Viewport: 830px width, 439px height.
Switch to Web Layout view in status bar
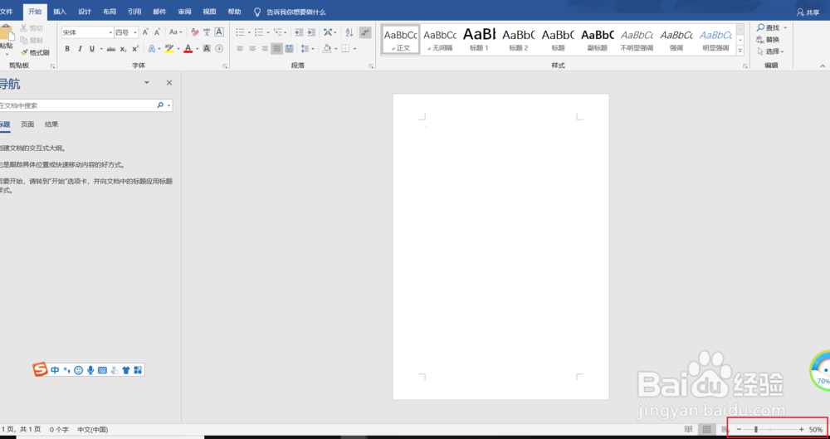pyautogui.click(x=725, y=429)
